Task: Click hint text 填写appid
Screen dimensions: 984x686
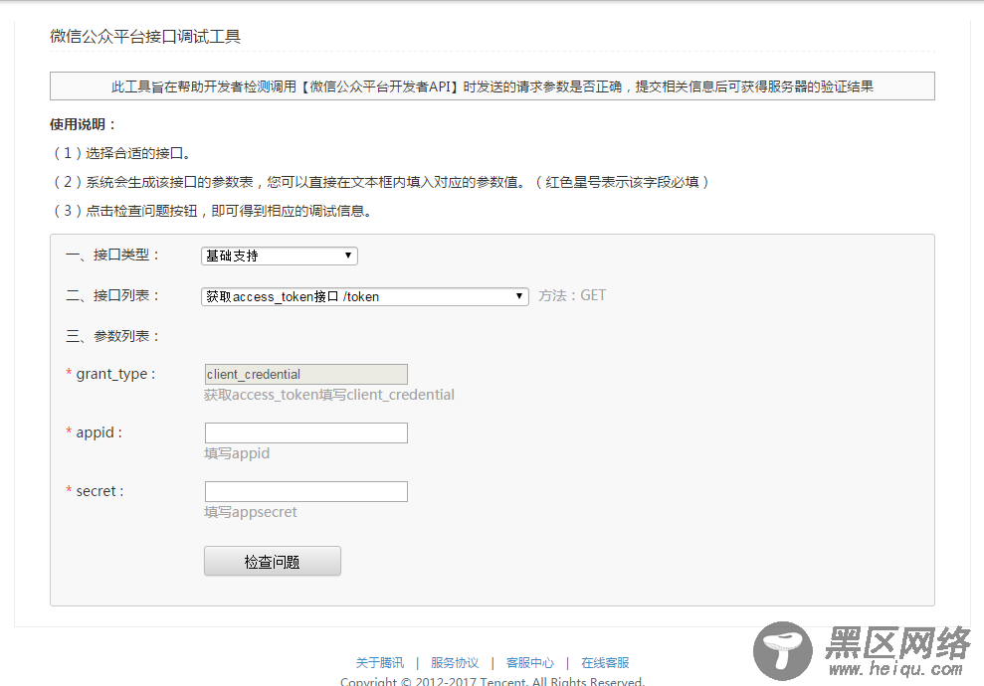Action: (x=237, y=453)
